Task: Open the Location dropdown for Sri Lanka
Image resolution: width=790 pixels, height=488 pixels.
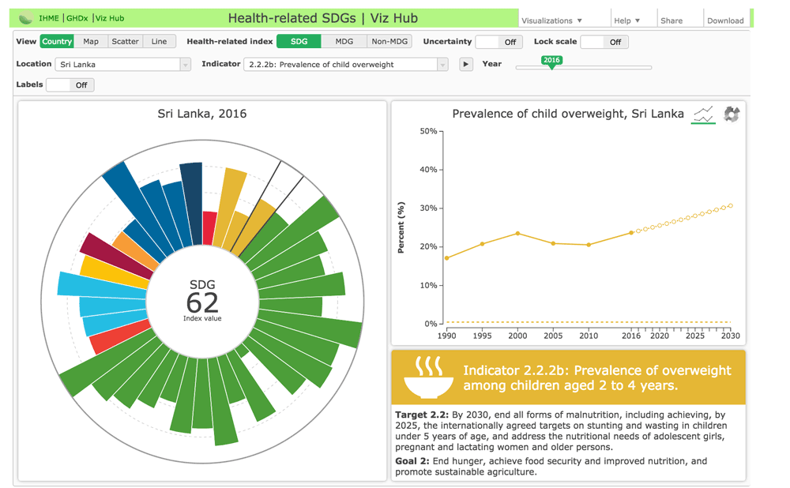Action: pyautogui.click(x=122, y=65)
